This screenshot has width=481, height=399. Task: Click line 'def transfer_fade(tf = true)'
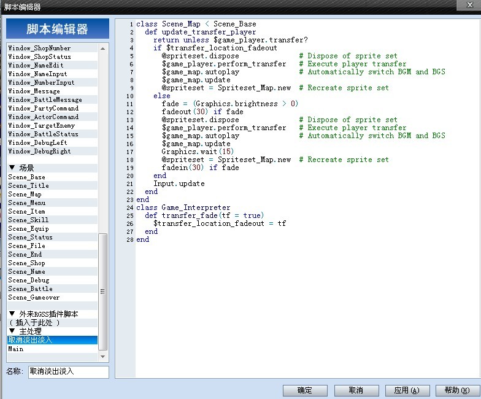click(x=204, y=215)
